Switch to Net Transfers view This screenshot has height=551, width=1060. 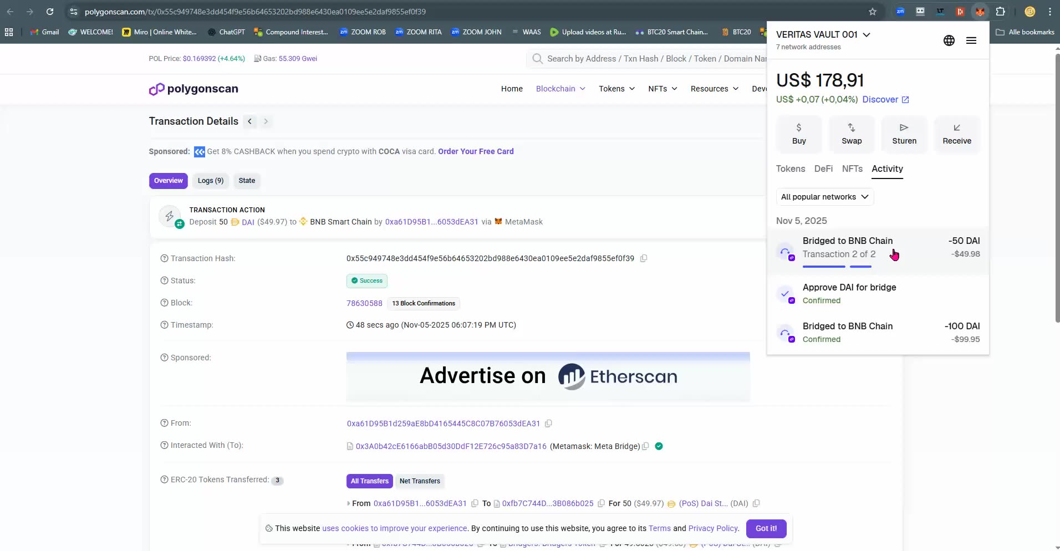420,481
